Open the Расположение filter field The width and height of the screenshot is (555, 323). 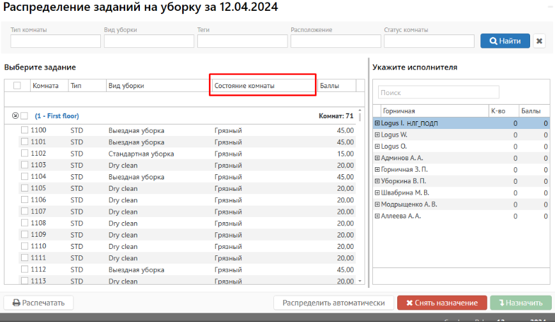(x=336, y=41)
